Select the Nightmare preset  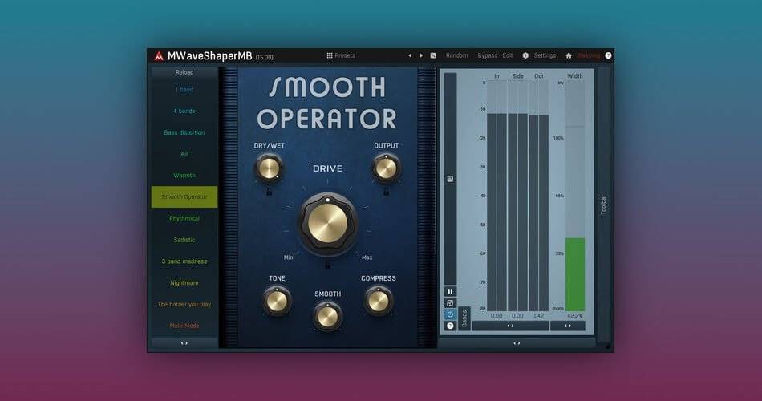tap(184, 282)
